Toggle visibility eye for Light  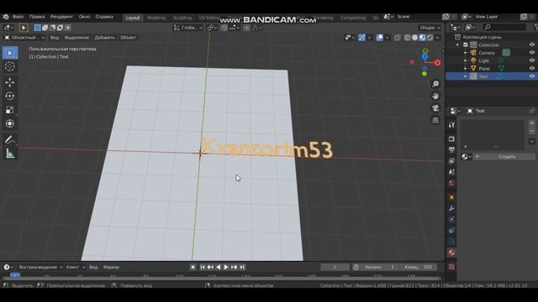[x=532, y=60]
